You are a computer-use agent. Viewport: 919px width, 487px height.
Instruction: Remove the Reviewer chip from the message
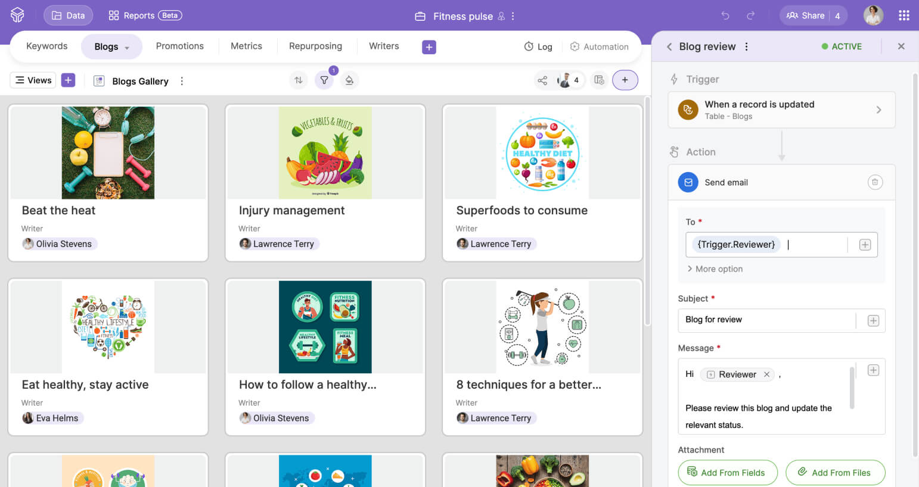(x=767, y=374)
